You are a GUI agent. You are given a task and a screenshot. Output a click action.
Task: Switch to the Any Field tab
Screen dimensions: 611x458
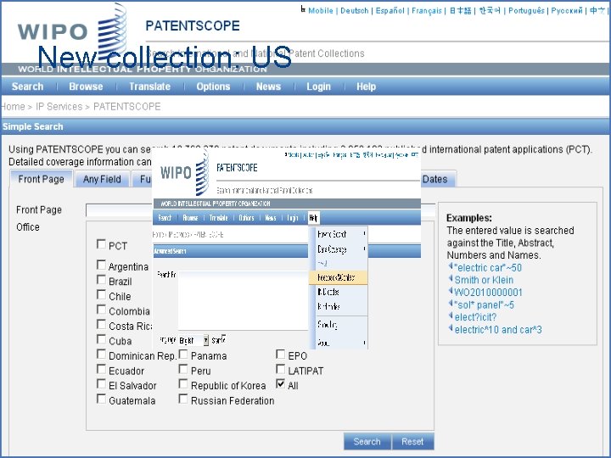tap(102, 179)
